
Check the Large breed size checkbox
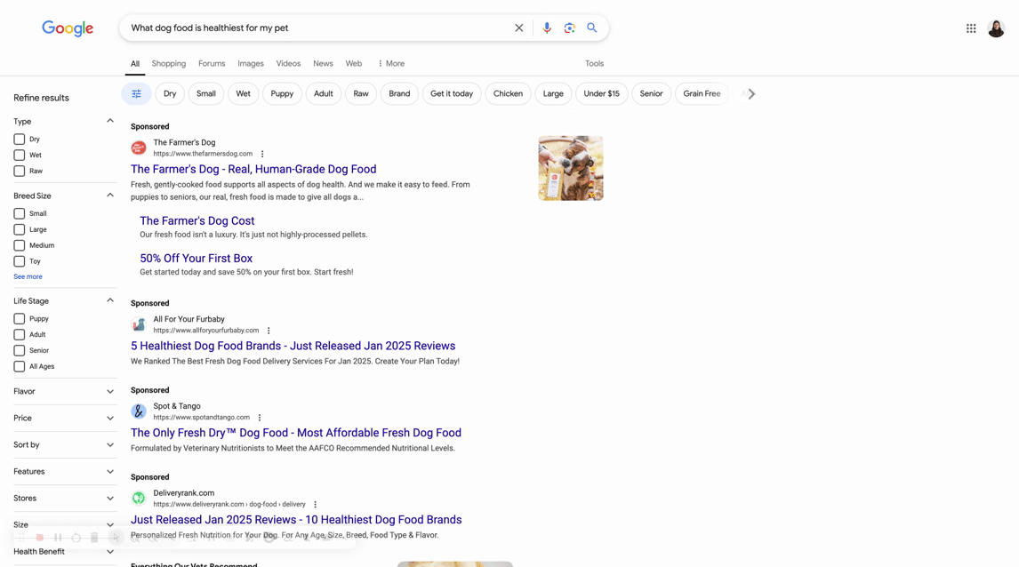pyautogui.click(x=20, y=229)
